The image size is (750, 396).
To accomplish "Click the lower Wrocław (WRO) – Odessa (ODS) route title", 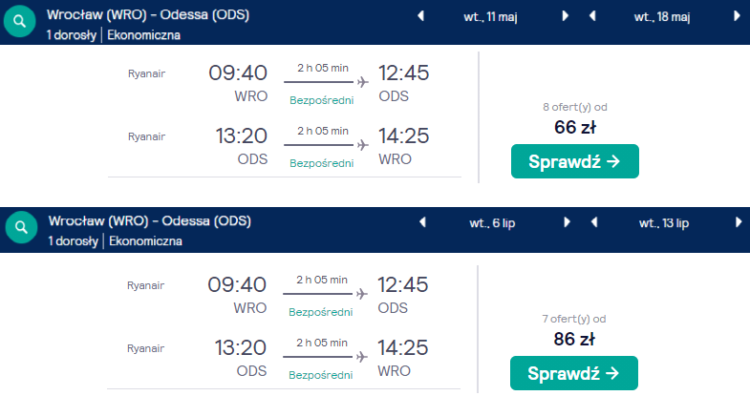I will [150, 220].
